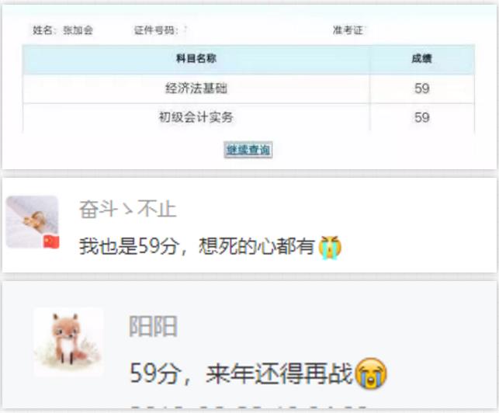Click the 姓名 label
499x413 pixels.
click(x=43, y=30)
